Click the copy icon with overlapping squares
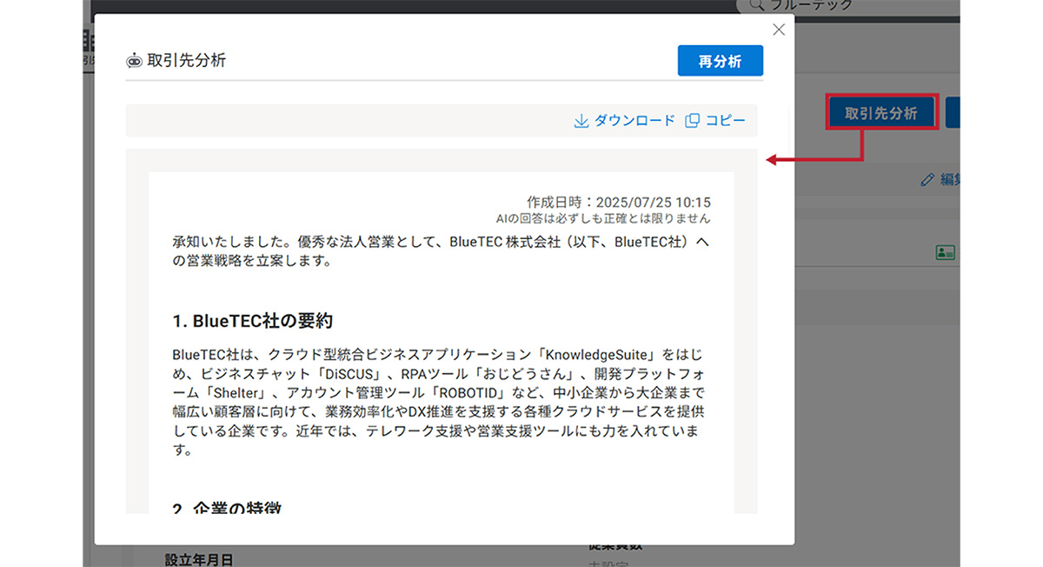The image size is (1043, 567). click(x=692, y=121)
